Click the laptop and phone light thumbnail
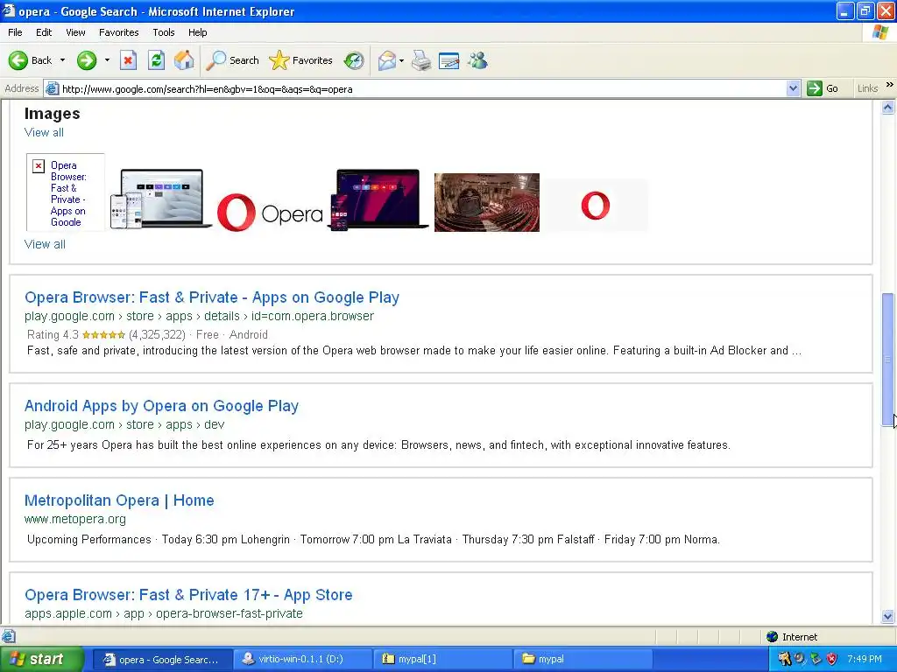897x672 pixels. (x=160, y=199)
